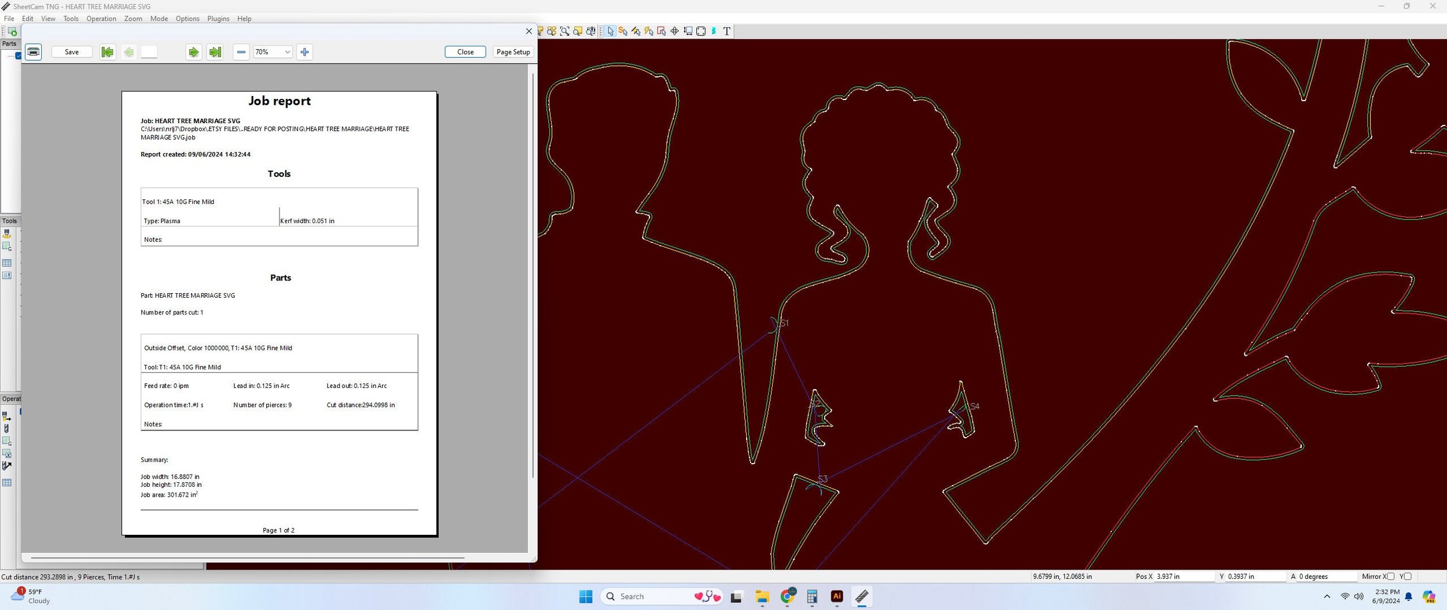Click the angle A degrees field
This screenshot has height=610, width=1447.
pyautogui.click(x=1327, y=576)
